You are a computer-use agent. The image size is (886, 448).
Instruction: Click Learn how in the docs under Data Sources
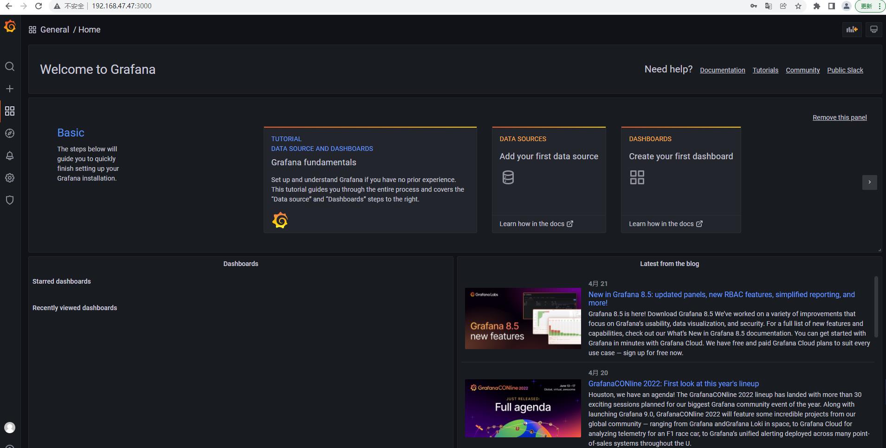(536, 224)
